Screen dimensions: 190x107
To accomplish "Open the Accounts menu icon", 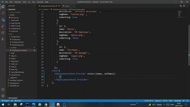I will [x=3, y=89].
